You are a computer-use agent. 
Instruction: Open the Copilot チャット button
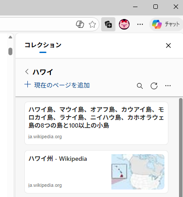(x=166, y=24)
